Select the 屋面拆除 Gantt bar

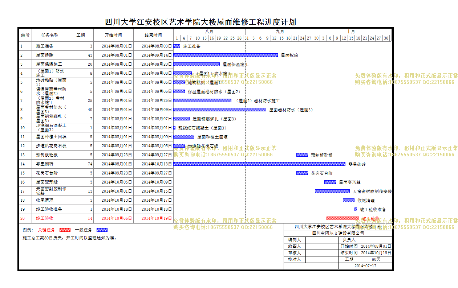point(226,55)
